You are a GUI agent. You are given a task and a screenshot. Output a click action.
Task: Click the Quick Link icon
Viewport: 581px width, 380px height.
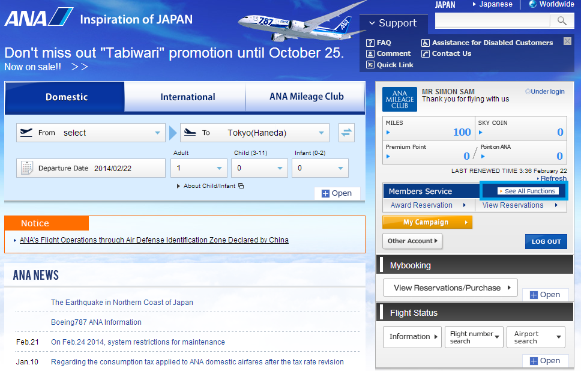pos(370,65)
